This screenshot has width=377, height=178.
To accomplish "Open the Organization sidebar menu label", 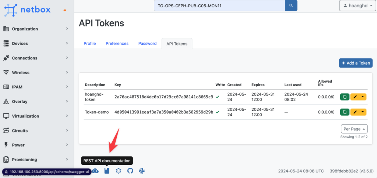I will [x=25, y=29].
